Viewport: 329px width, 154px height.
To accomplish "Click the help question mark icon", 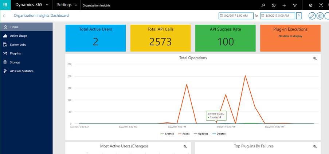I will 321,5.
